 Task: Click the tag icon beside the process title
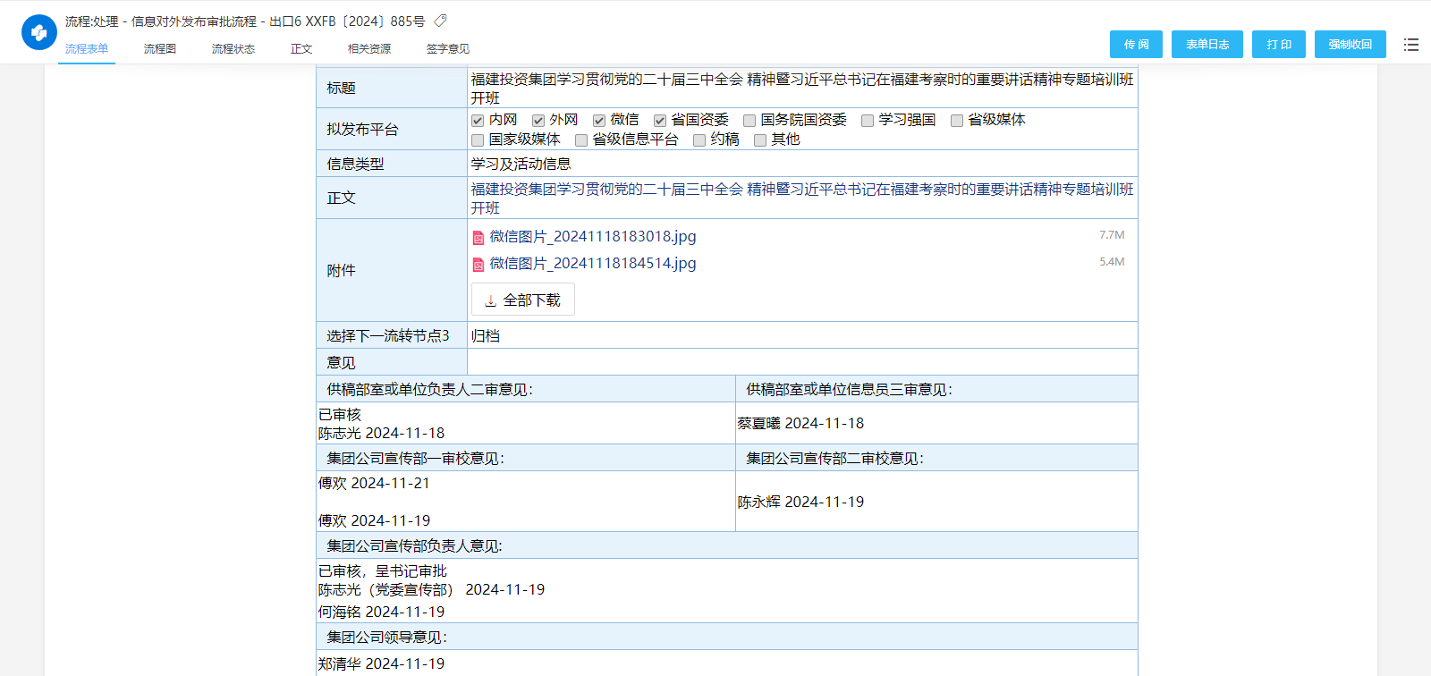[440, 21]
